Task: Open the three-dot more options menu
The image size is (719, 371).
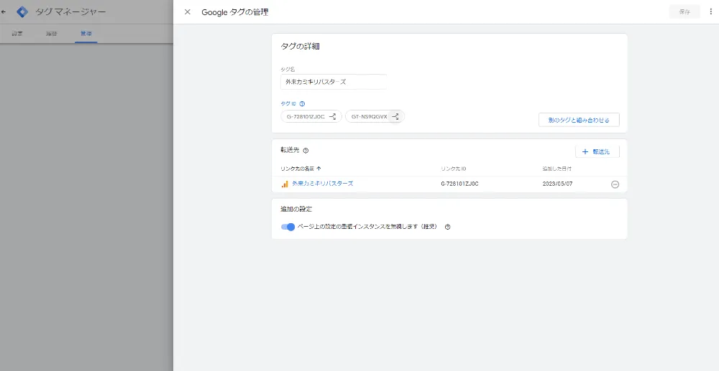Action: point(711,12)
